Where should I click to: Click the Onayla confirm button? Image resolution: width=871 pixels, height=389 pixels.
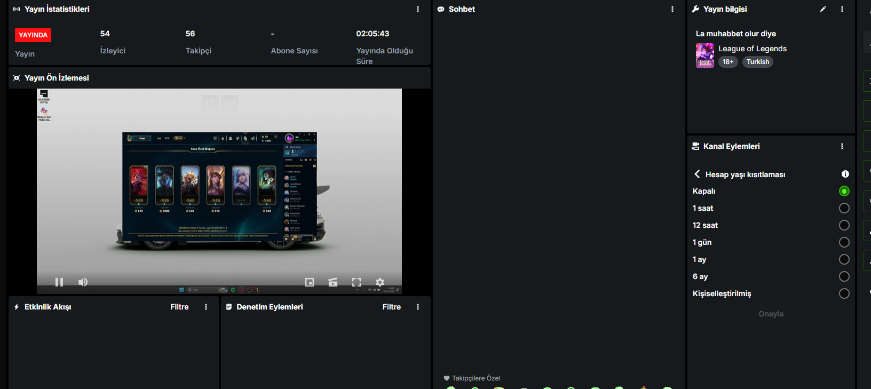point(771,314)
